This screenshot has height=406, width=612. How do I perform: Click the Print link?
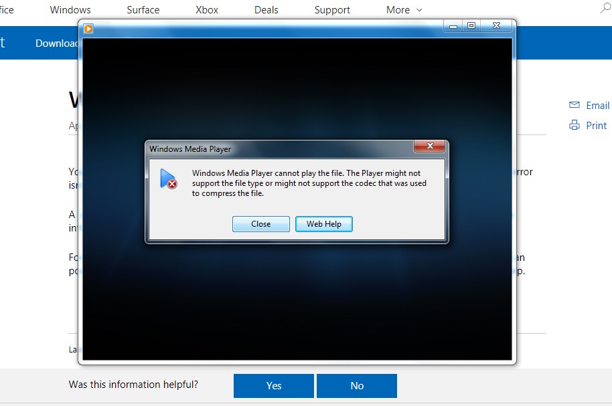(x=597, y=126)
